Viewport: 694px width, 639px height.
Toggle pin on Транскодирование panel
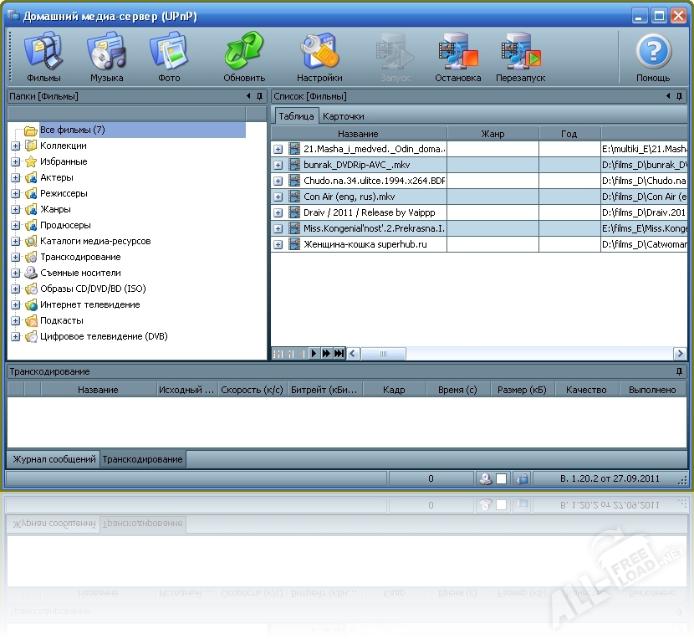679,371
